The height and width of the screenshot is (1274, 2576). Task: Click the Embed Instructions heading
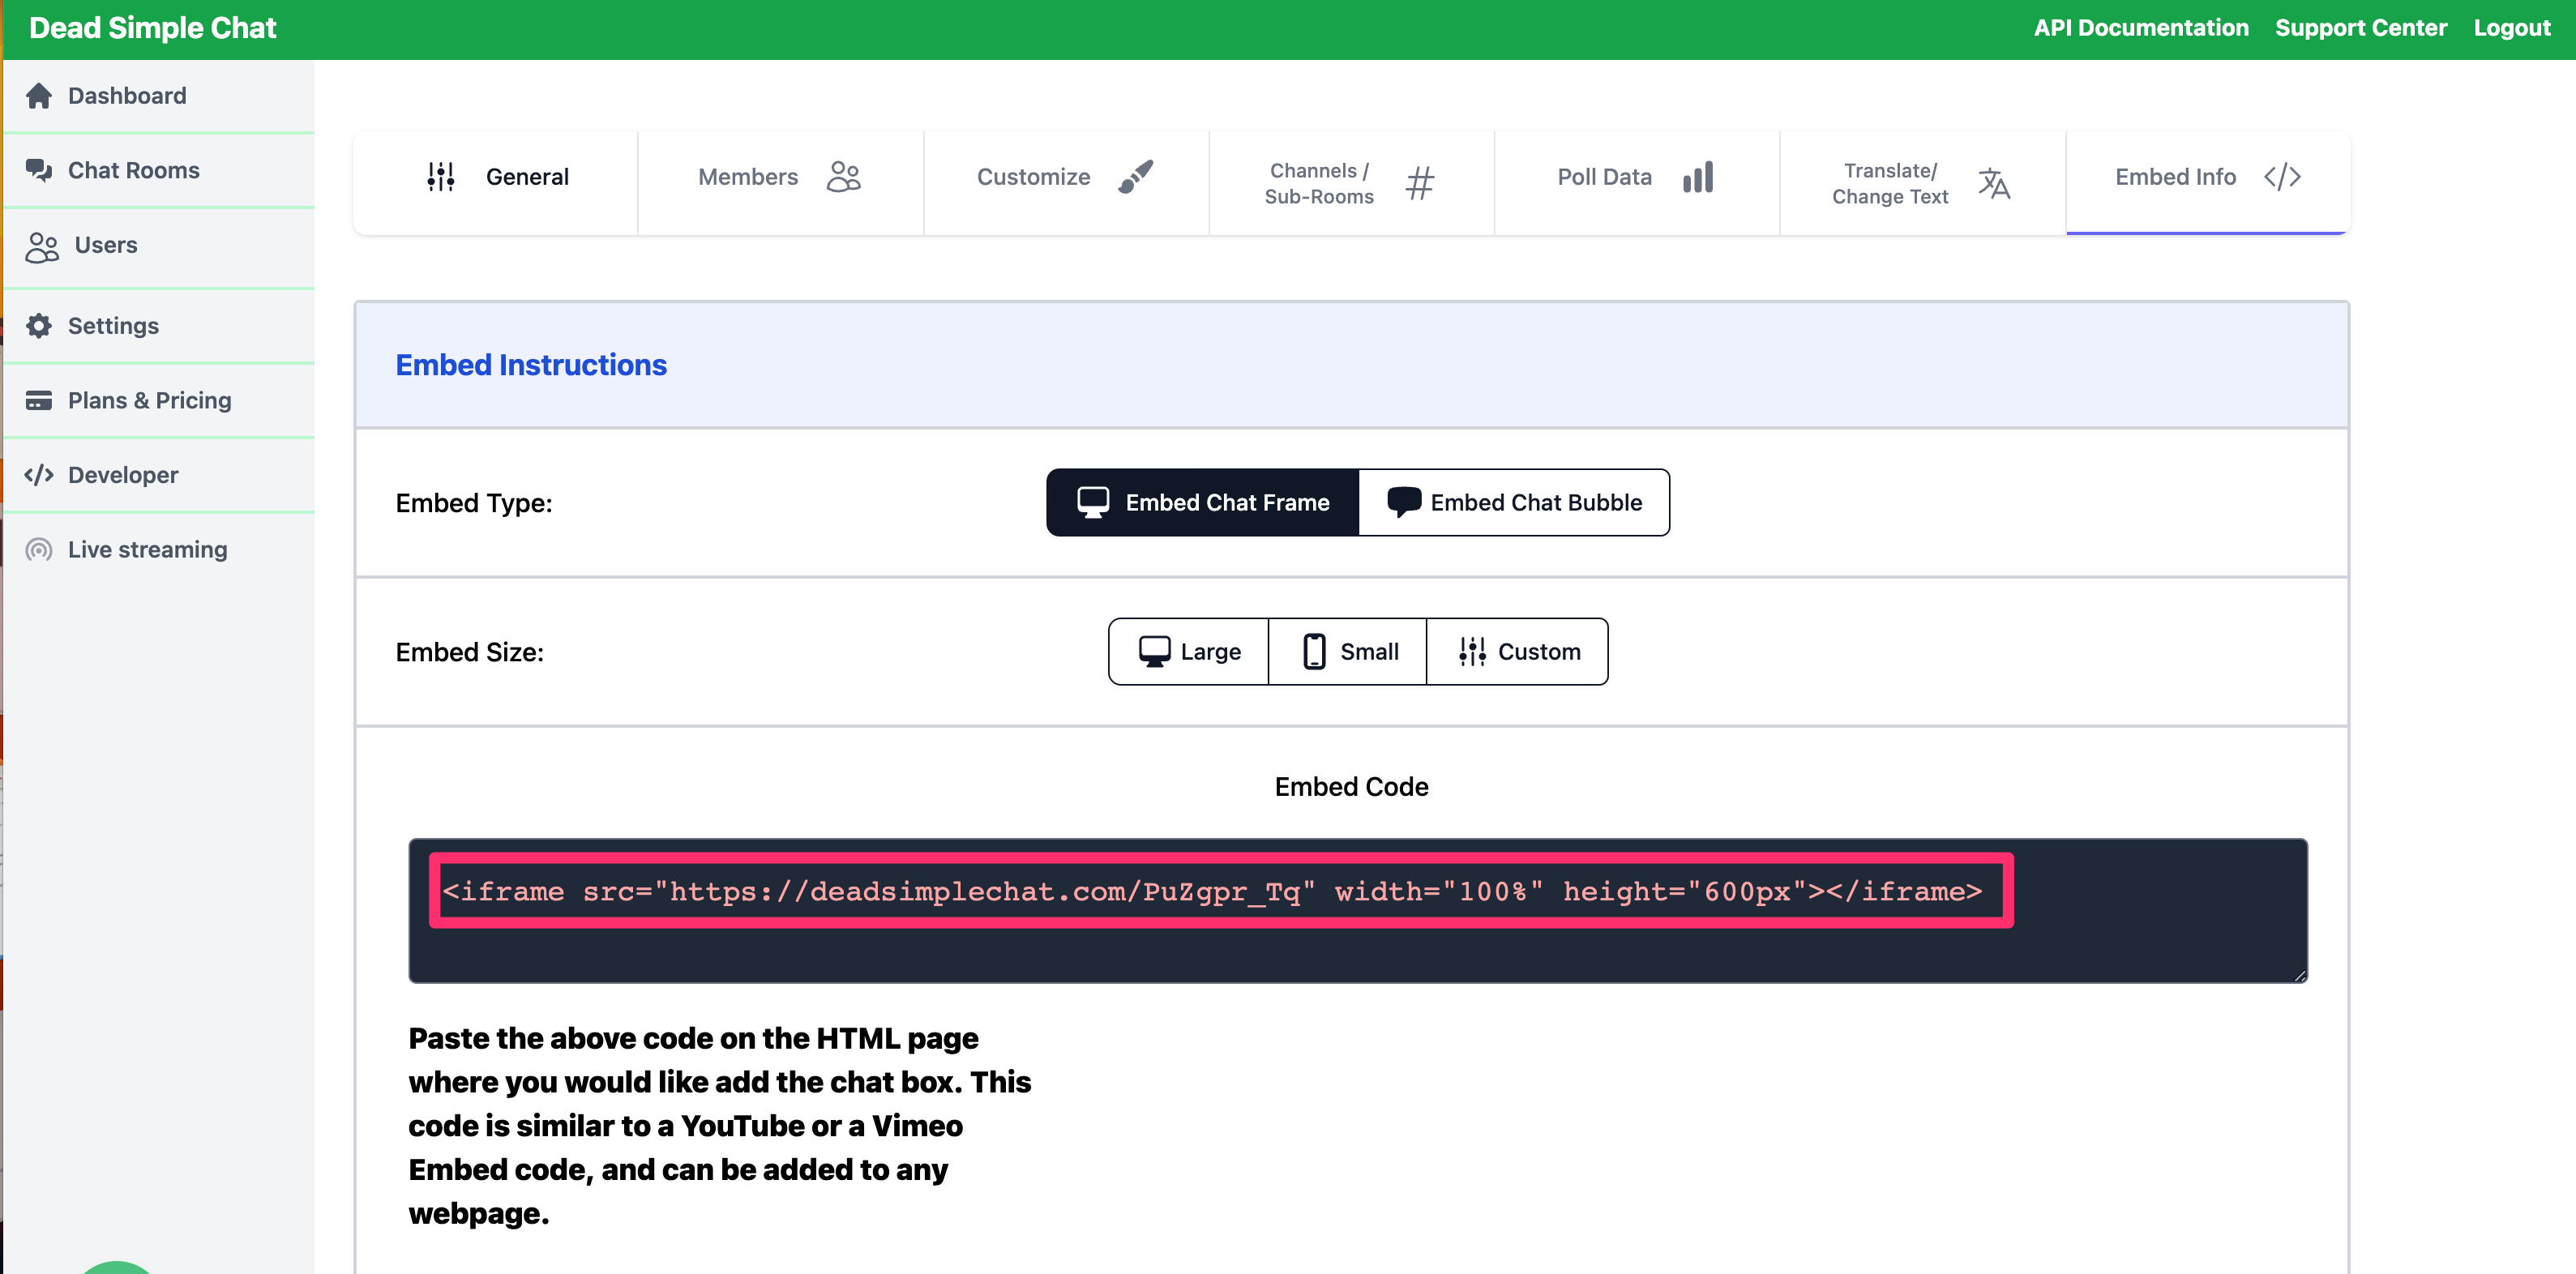(x=531, y=365)
